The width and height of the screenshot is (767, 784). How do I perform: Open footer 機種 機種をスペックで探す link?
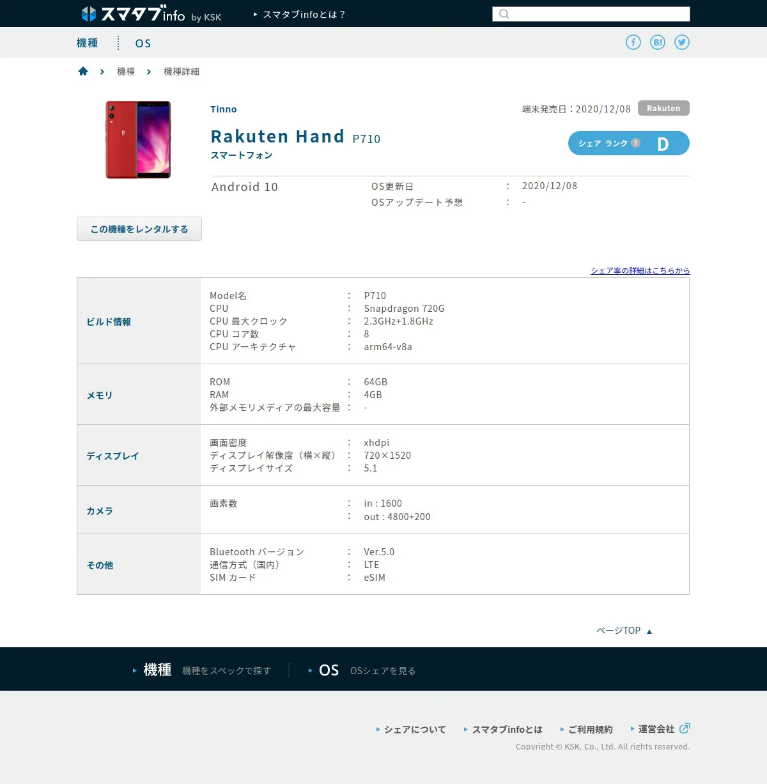(202, 670)
